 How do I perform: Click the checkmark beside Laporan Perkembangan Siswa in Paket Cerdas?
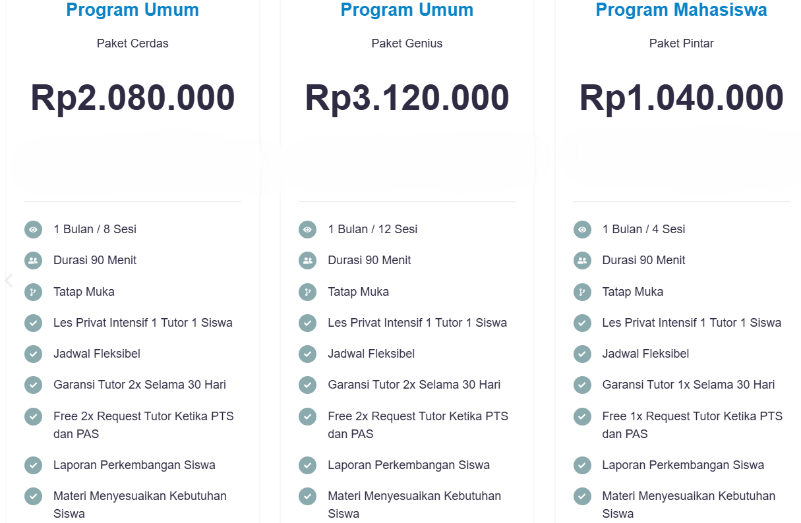tap(33, 466)
